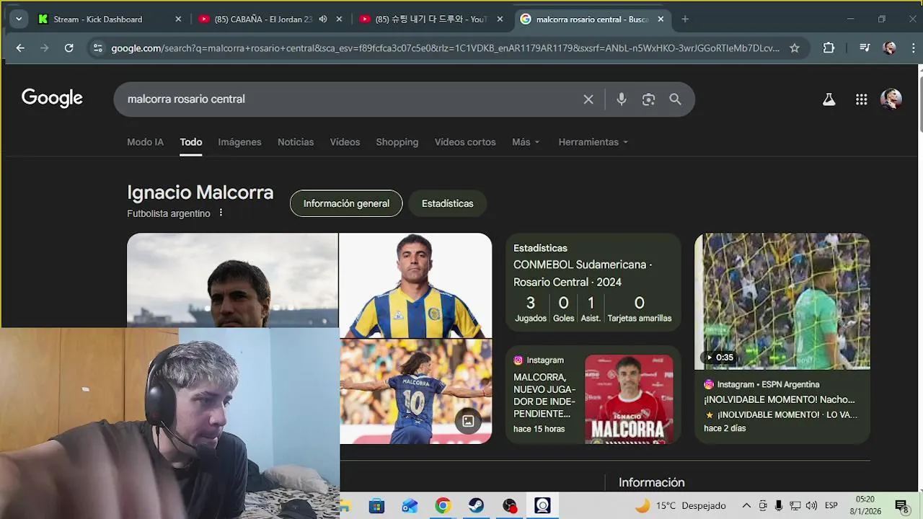This screenshot has height=519, width=923.
Task: Open Ignacio Malcorra heading
Action: (x=200, y=192)
